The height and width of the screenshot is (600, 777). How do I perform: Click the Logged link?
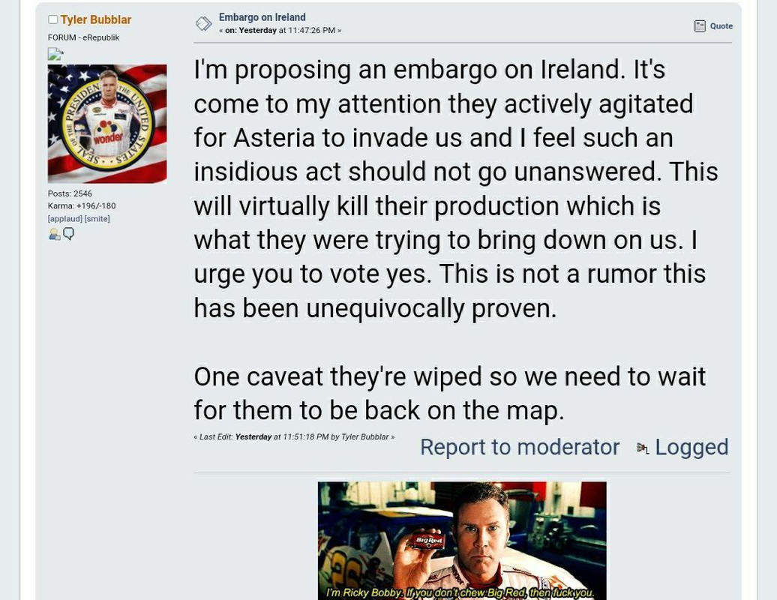691,447
